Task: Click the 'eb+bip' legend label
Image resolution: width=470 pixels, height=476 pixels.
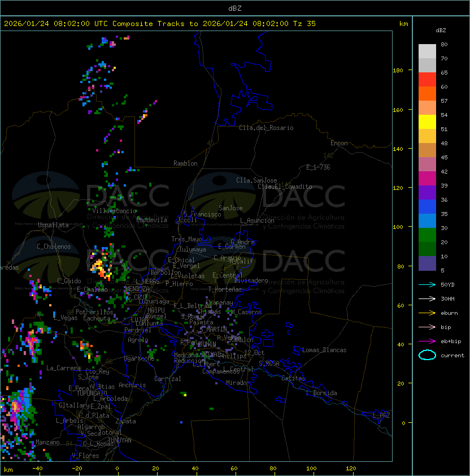Action: tap(451, 341)
